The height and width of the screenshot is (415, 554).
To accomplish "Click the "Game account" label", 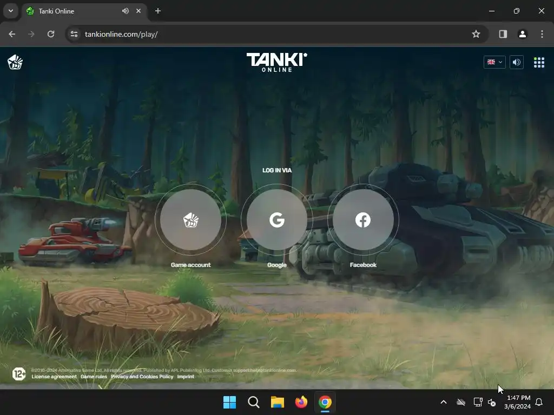I will 191,265.
